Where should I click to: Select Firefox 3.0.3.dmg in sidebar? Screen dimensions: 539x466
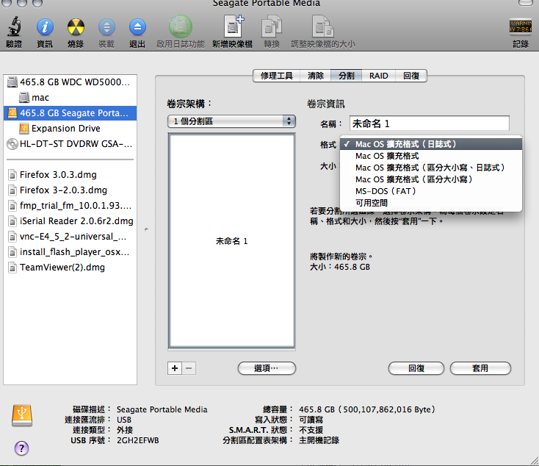[x=70, y=175]
